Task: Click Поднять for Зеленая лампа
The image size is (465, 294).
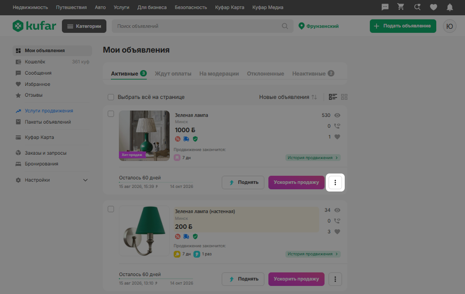Action: tap(243, 183)
